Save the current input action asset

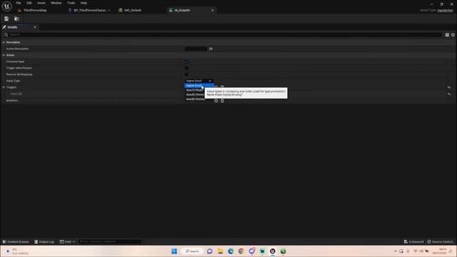click(6, 19)
